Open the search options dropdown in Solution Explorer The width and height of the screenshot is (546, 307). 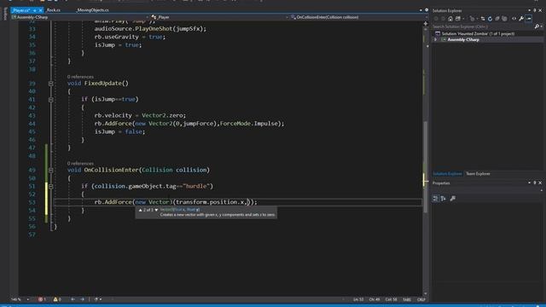pos(541,26)
